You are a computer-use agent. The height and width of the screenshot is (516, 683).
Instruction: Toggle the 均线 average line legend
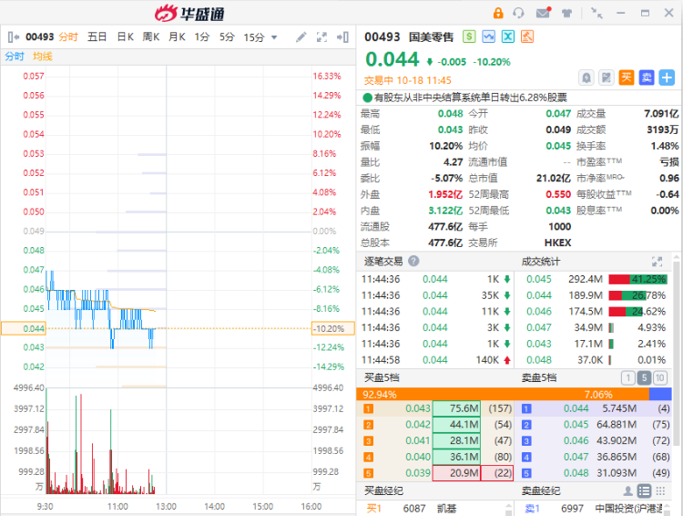coord(42,57)
